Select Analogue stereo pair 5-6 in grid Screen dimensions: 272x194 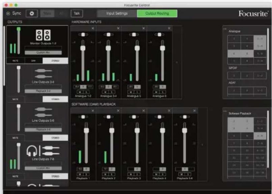pyautogui.click(x=260, y=54)
